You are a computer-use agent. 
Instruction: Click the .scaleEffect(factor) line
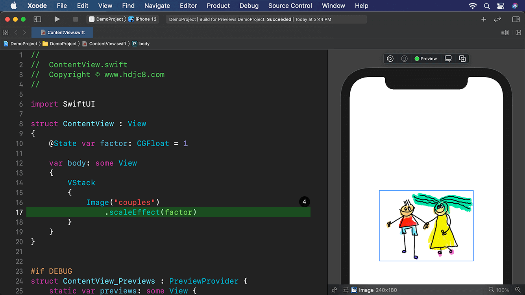coord(168,212)
